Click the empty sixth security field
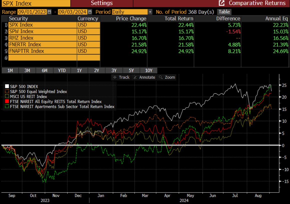The width and height of the screenshot is (290, 204). pos(42,57)
